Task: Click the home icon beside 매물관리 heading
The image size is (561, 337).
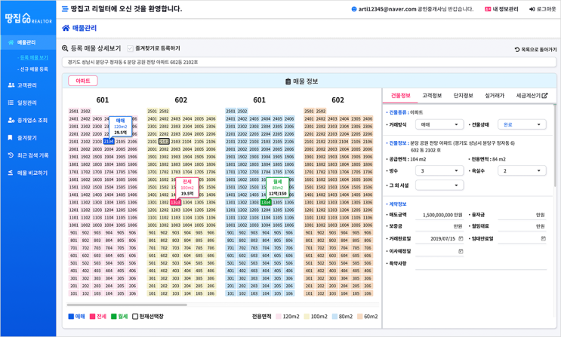Action: point(66,28)
